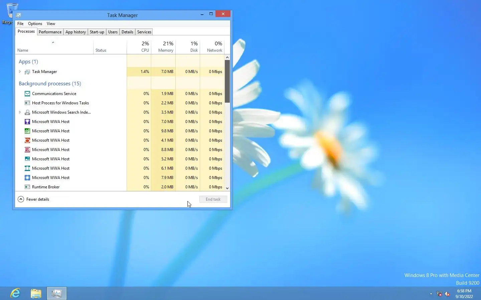Expand the Task Manager app entry
481x300 pixels.
tap(20, 72)
